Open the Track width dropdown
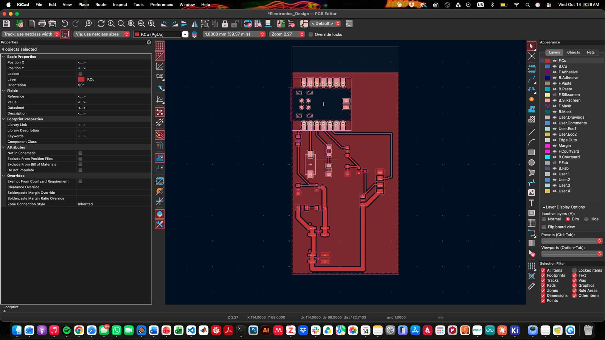The height and width of the screenshot is (340, 605). tap(31, 34)
